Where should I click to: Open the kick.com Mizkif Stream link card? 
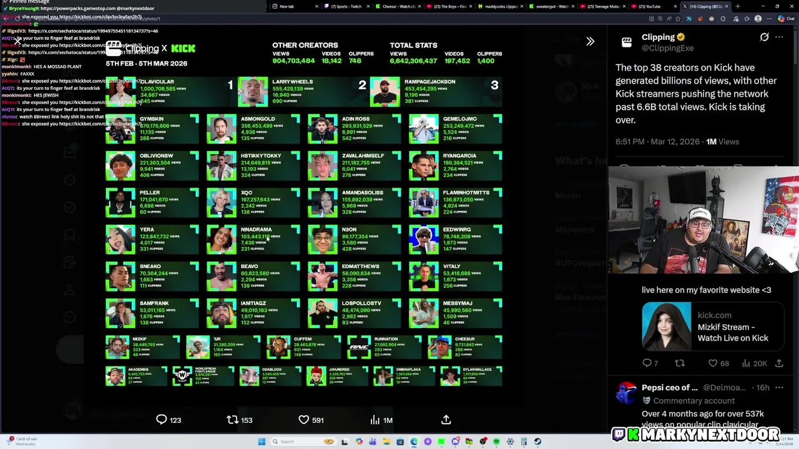713,326
